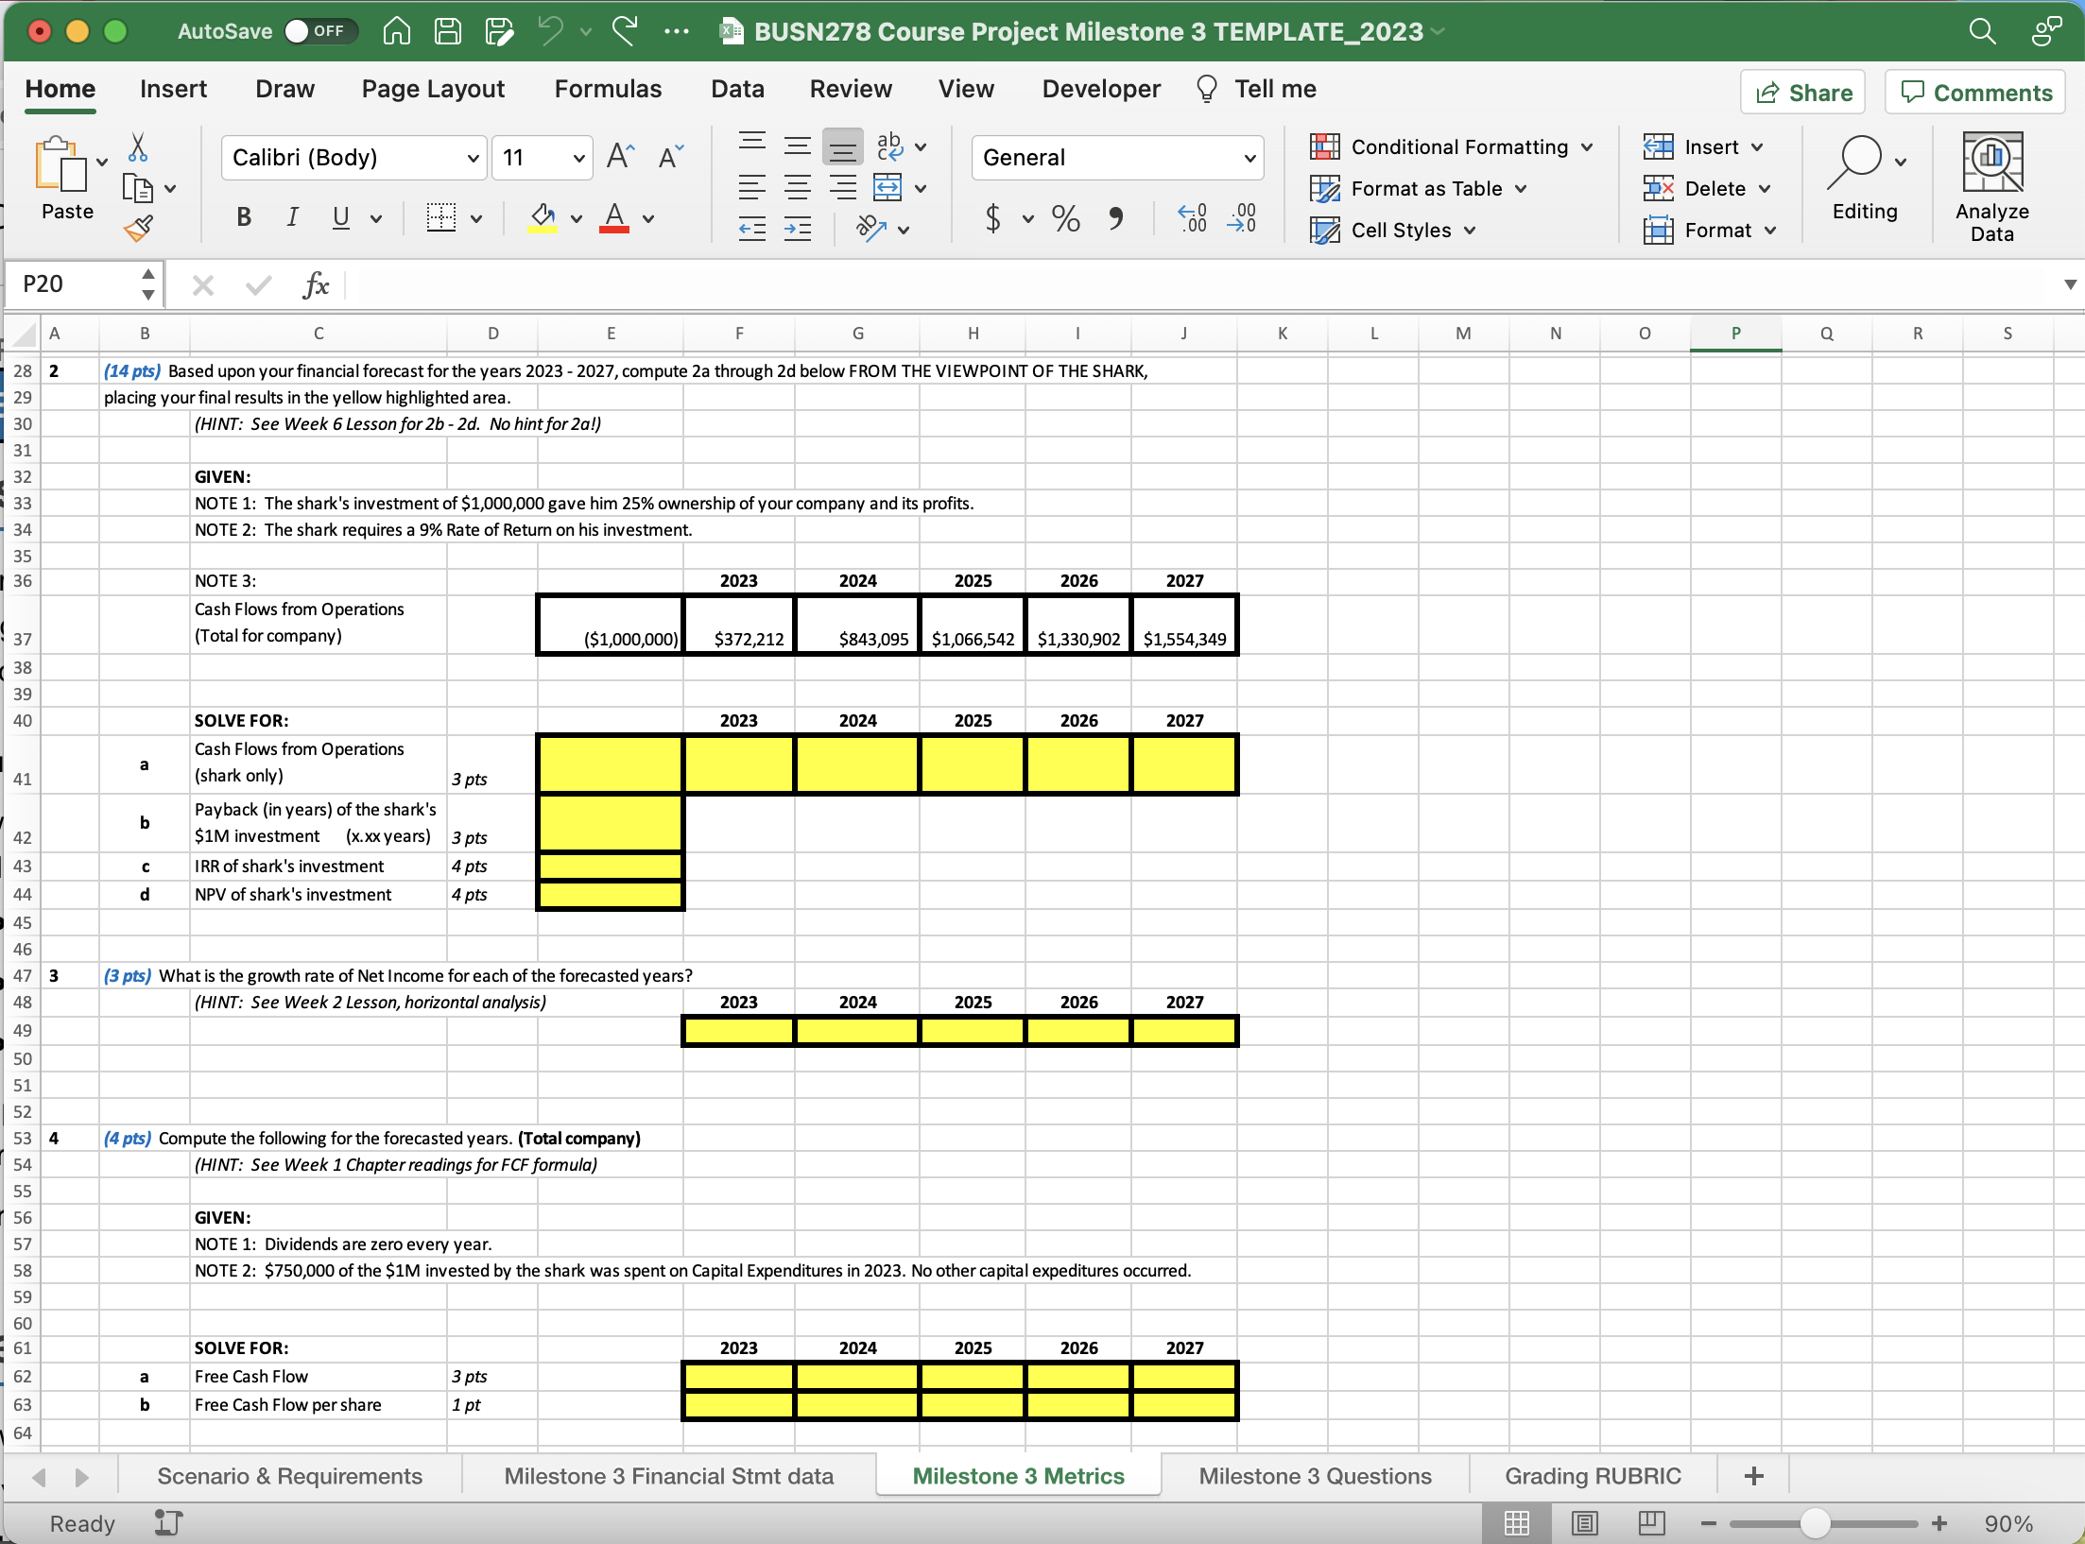Screen dimensions: 2085x1544
Task: Apply accounting currency format
Action: (x=994, y=218)
